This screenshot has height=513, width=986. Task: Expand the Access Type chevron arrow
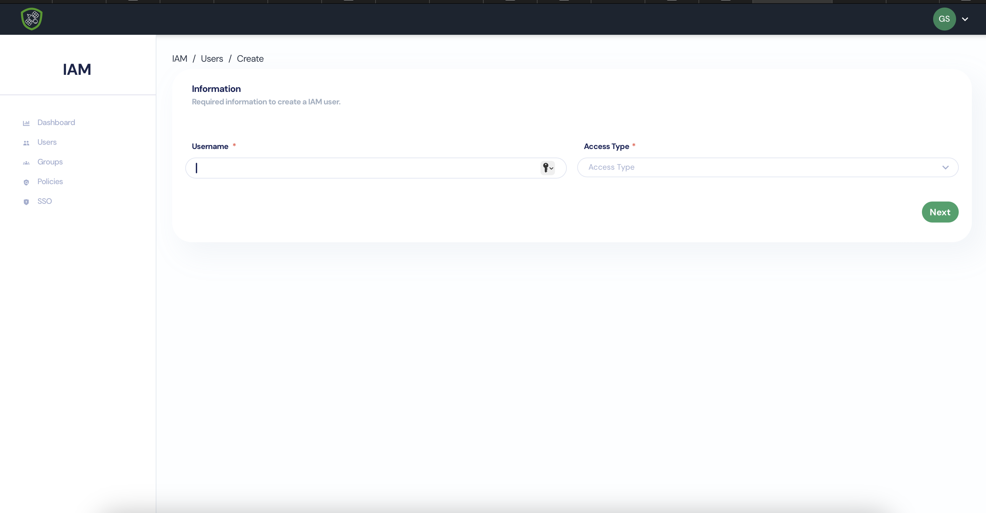(945, 167)
